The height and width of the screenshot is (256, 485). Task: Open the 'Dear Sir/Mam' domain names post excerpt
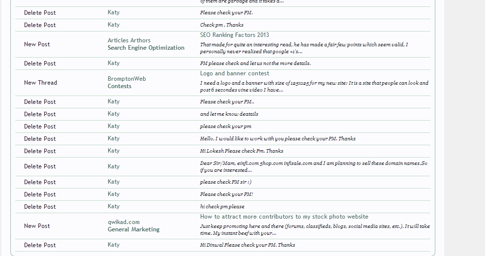click(313, 166)
